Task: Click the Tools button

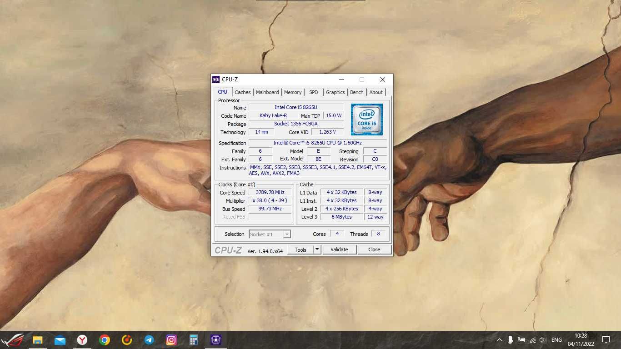Action: [300, 249]
